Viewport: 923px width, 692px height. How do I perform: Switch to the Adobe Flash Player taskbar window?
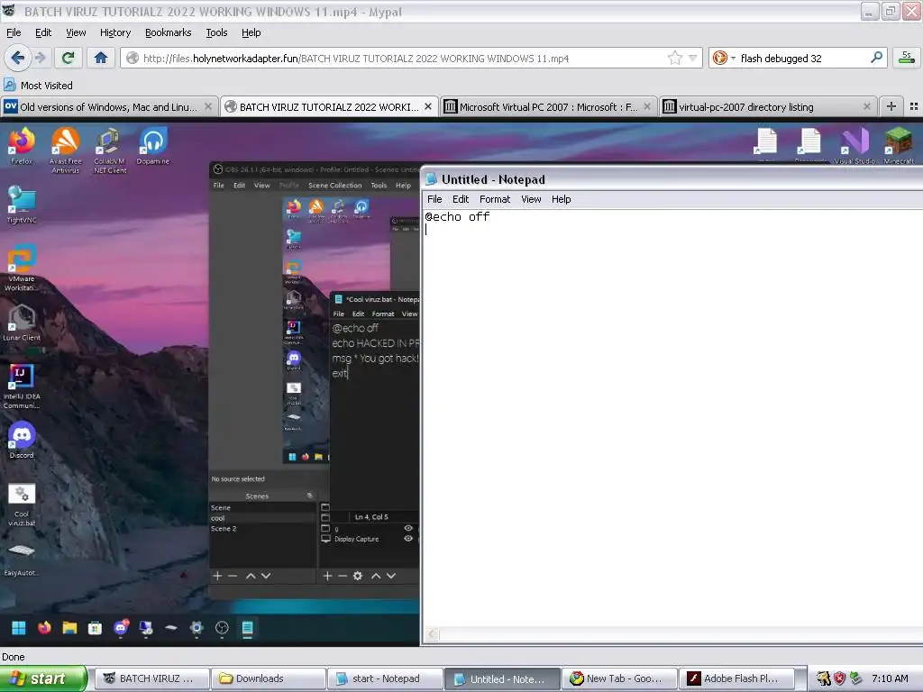(x=736, y=678)
